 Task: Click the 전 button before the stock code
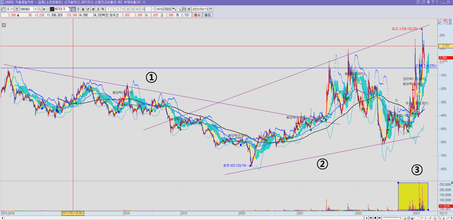[17, 9]
